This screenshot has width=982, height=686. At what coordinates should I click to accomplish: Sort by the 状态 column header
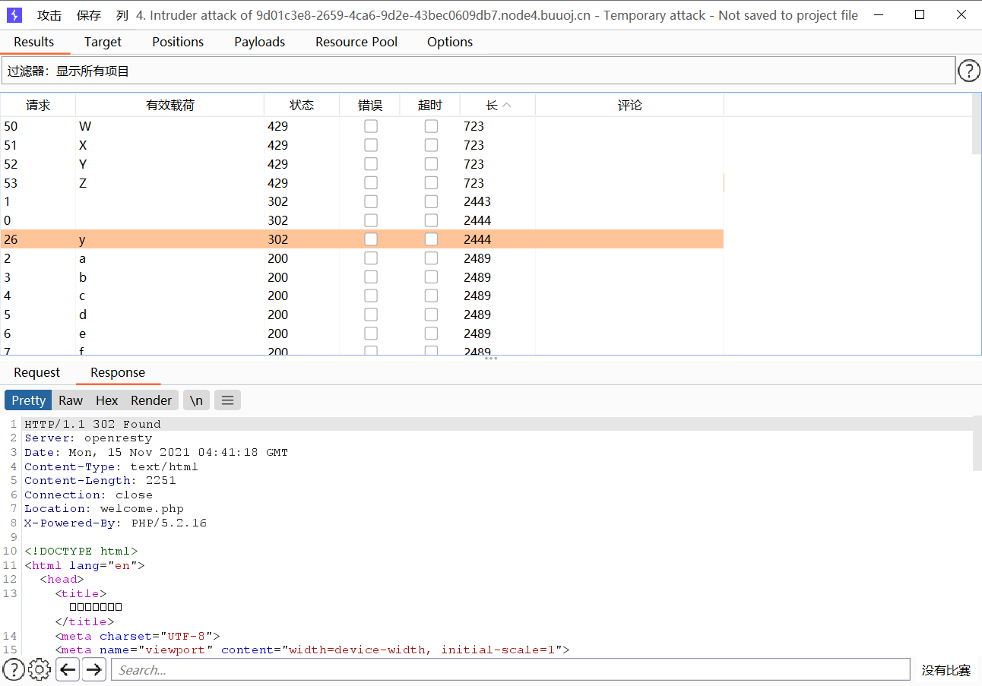[x=302, y=106]
